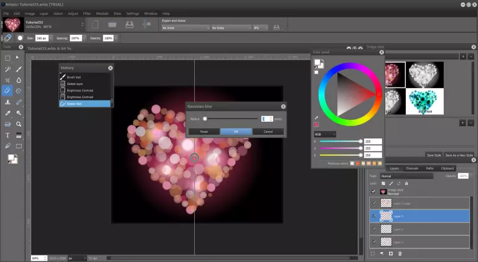Click the Brush tool icon in toolbox
Screen dimensions: 478x262
[x=19, y=69]
